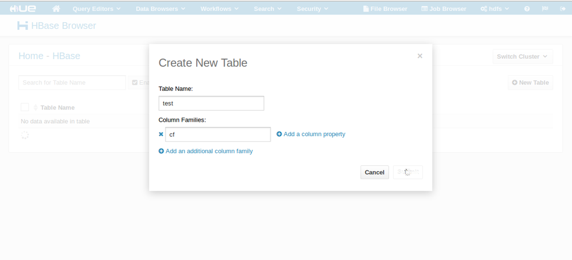572x260 pixels.
Task: Open the hdfs user menu
Action: [495, 9]
